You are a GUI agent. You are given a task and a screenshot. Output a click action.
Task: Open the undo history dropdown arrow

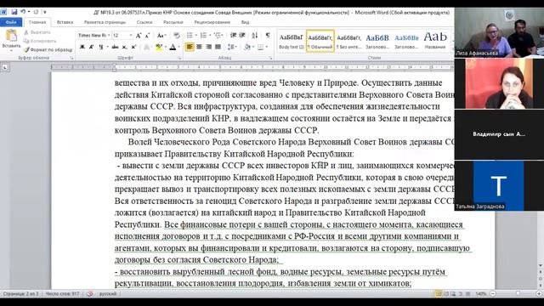pos(28,12)
